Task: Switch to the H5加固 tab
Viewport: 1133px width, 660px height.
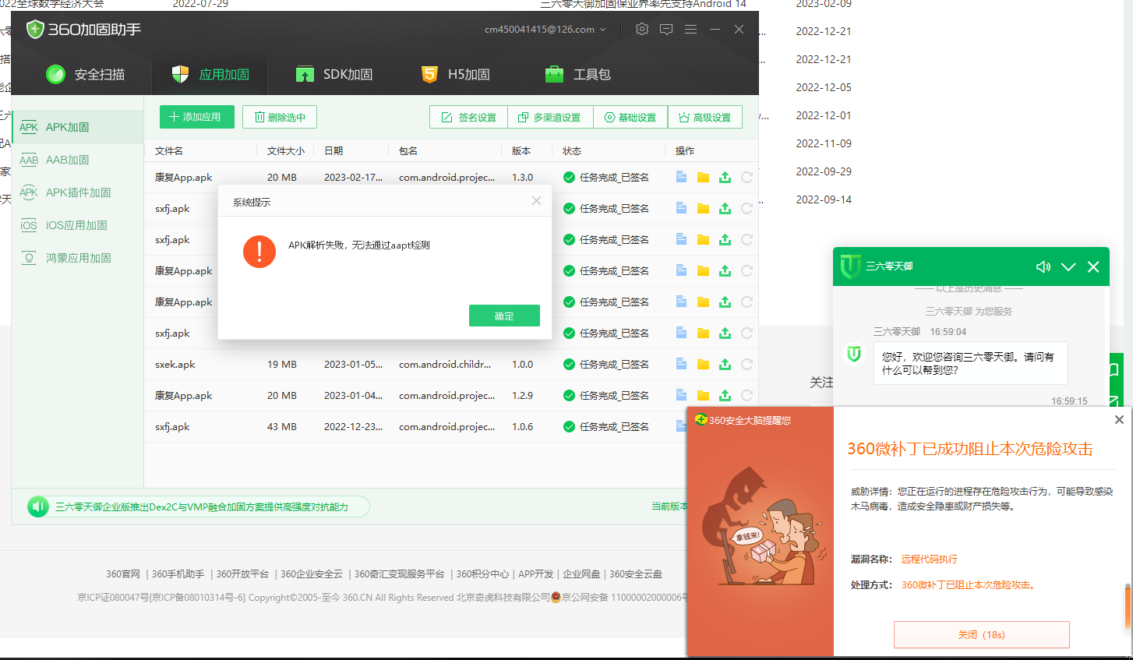Action: pos(455,74)
